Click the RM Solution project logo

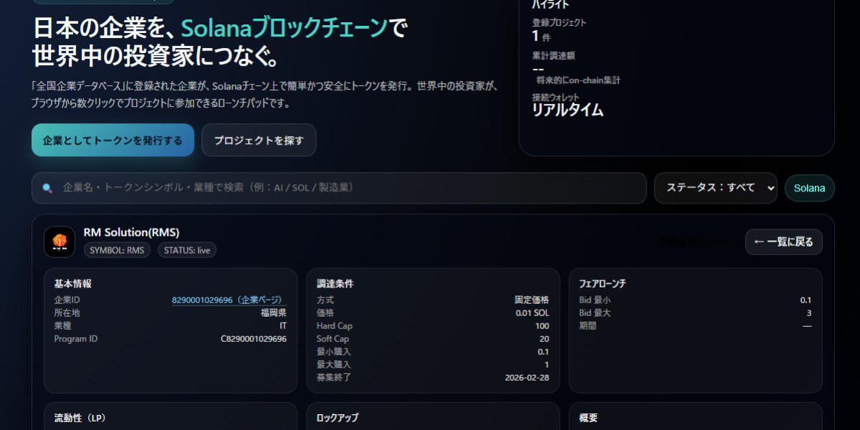click(x=59, y=242)
